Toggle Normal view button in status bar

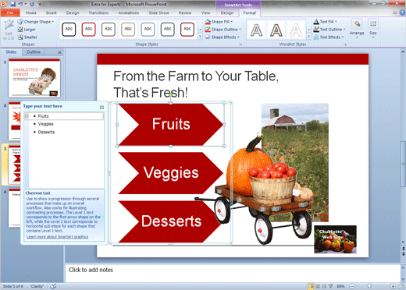(x=311, y=286)
